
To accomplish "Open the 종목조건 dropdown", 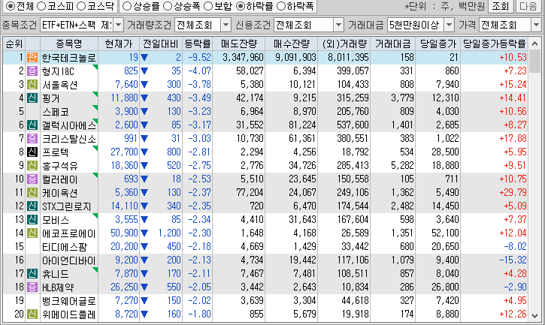I will (118, 25).
